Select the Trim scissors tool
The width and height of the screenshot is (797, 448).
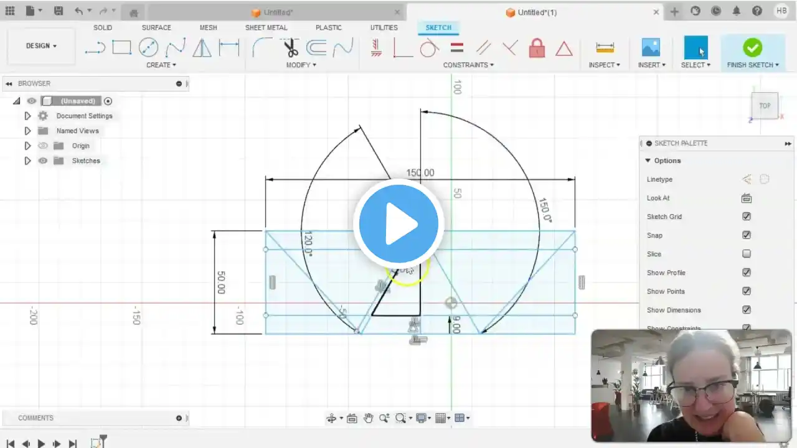[290, 48]
